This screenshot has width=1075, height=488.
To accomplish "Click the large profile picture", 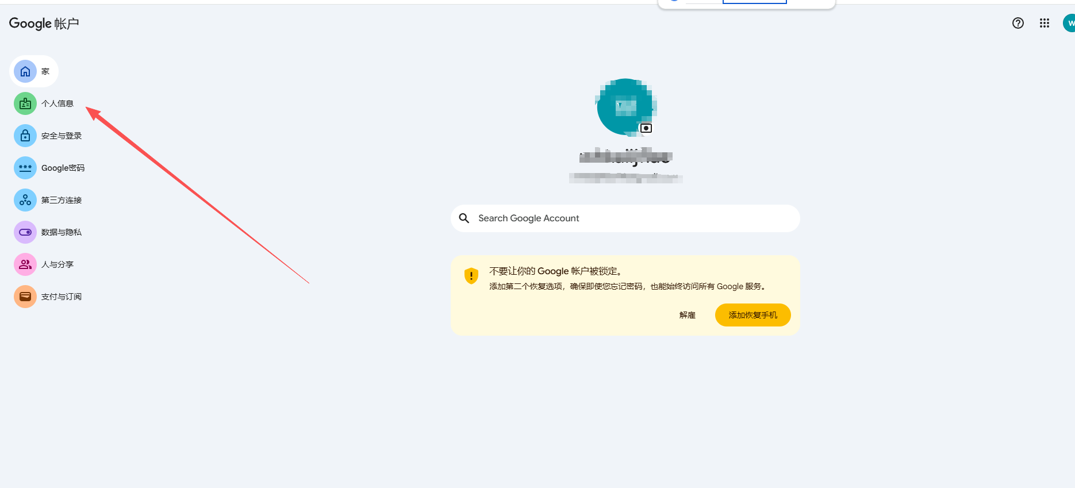I will point(625,107).
